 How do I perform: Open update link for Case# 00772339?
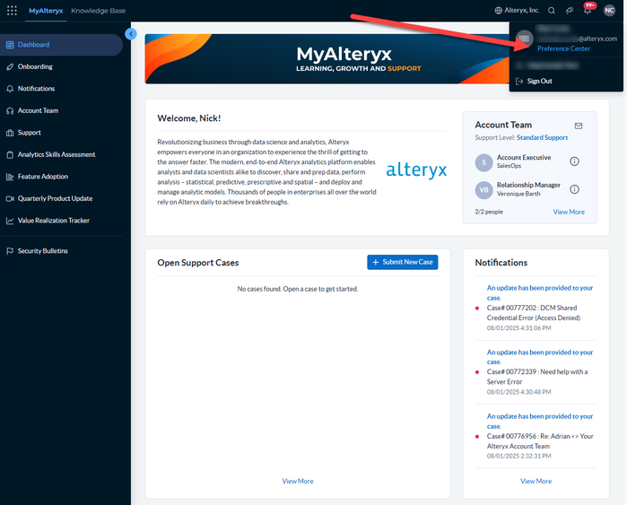540,357
